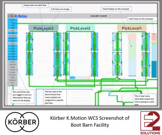Click the date and time stamp in header
The width and height of the screenshot is (162, 135).
(x=98, y=16)
